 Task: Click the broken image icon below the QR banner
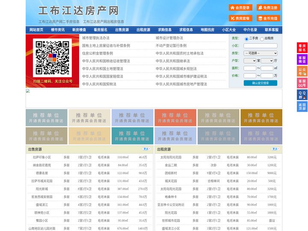pos(28,91)
